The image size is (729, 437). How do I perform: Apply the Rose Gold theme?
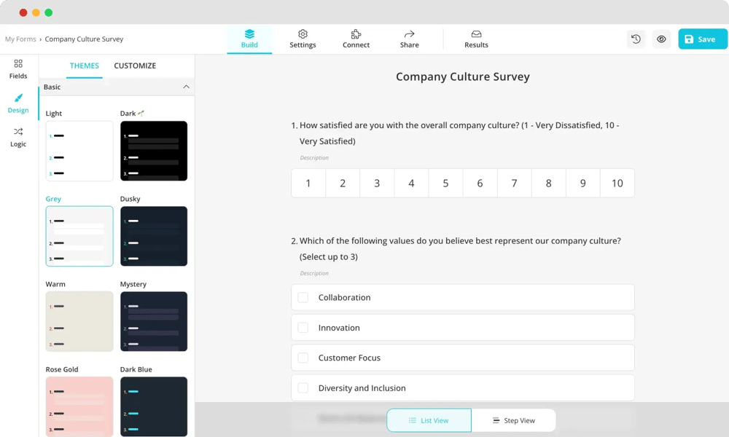pos(79,406)
